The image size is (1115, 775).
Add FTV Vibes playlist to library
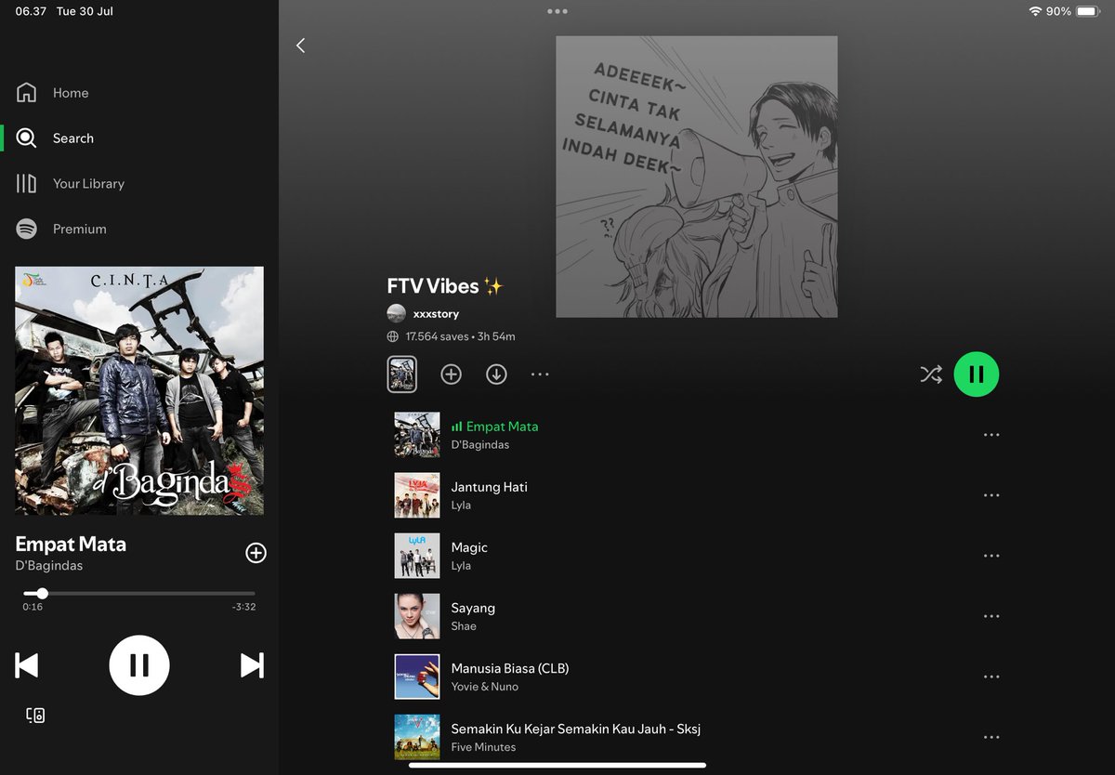pyautogui.click(x=451, y=374)
